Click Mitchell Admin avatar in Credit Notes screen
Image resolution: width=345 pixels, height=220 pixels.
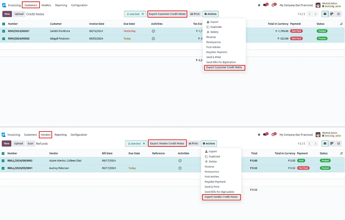318,5
